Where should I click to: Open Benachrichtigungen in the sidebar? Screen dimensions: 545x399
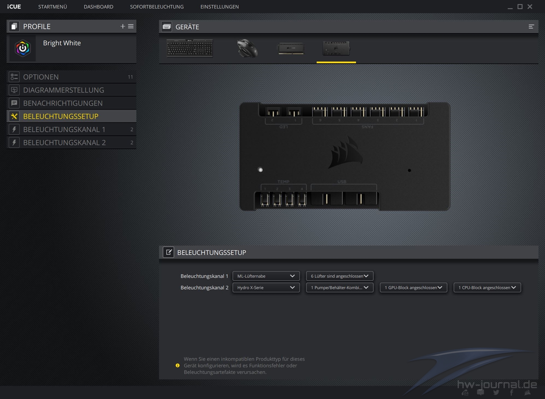(63, 103)
